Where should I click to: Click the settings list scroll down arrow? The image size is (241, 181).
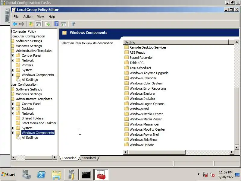click(237, 148)
